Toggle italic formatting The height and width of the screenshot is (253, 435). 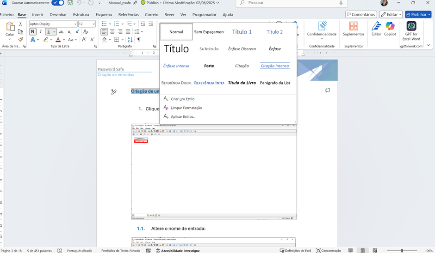(x=41, y=32)
